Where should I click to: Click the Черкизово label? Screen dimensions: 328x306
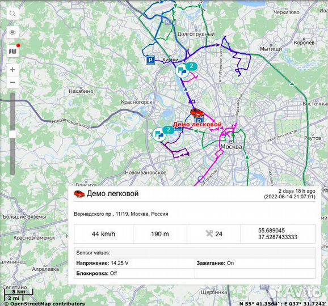point(287,12)
